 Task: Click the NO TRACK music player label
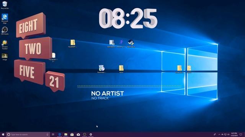pyautogui.click(x=100, y=98)
